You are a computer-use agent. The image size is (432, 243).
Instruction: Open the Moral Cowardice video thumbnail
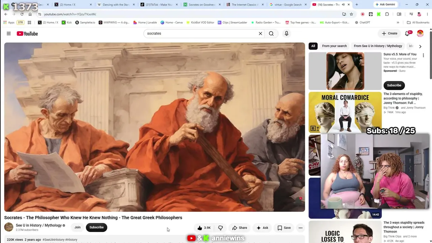345,112
